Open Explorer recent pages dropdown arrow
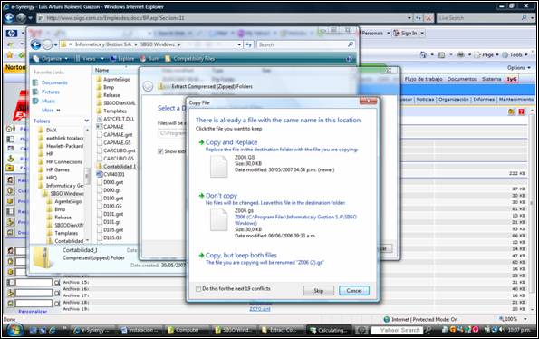The width and height of the screenshot is (539, 339). pyautogui.click(x=55, y=44)
